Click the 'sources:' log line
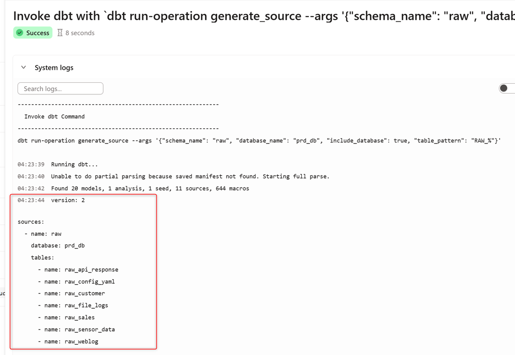 click(x=31, y=222)
